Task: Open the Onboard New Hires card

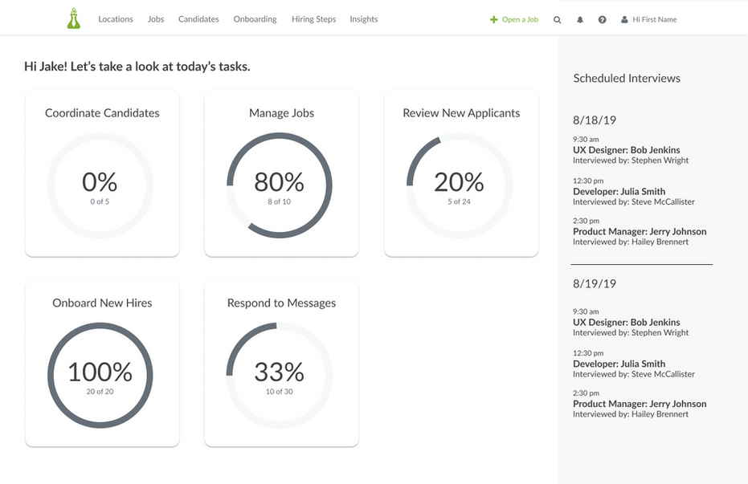Action: coord(102,364)
